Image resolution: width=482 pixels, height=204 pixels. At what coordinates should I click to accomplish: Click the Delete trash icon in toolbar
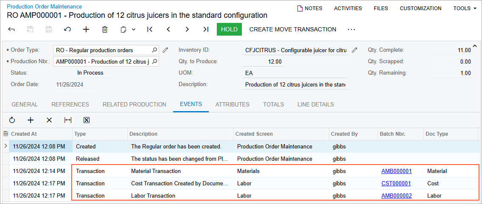[x=105, y=30]
